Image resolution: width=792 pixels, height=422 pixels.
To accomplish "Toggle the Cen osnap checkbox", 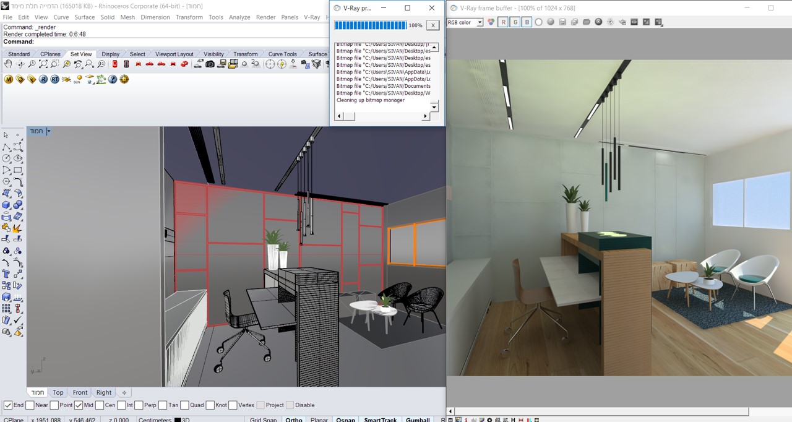I will click(100, 405).
